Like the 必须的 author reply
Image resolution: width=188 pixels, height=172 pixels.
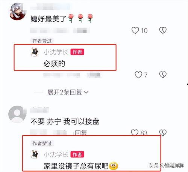(138, 75)
